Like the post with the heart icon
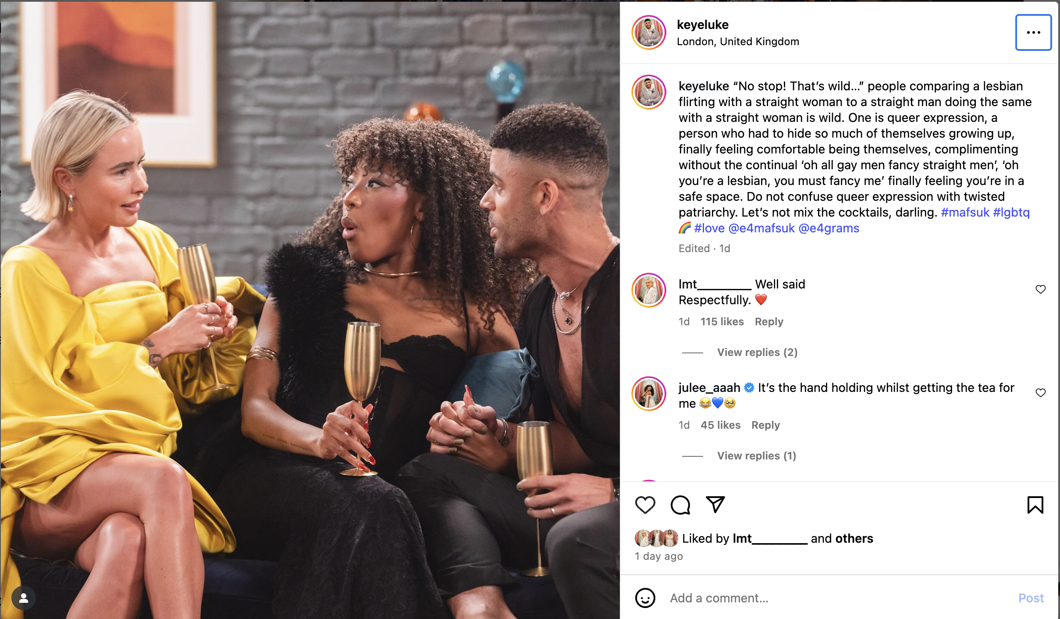1060x619 pixels. pyautogui.click(x=645, y=505)
